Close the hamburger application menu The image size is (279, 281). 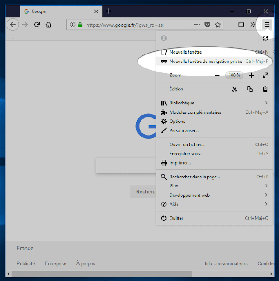pyautogui.click(x=267, y=25)
